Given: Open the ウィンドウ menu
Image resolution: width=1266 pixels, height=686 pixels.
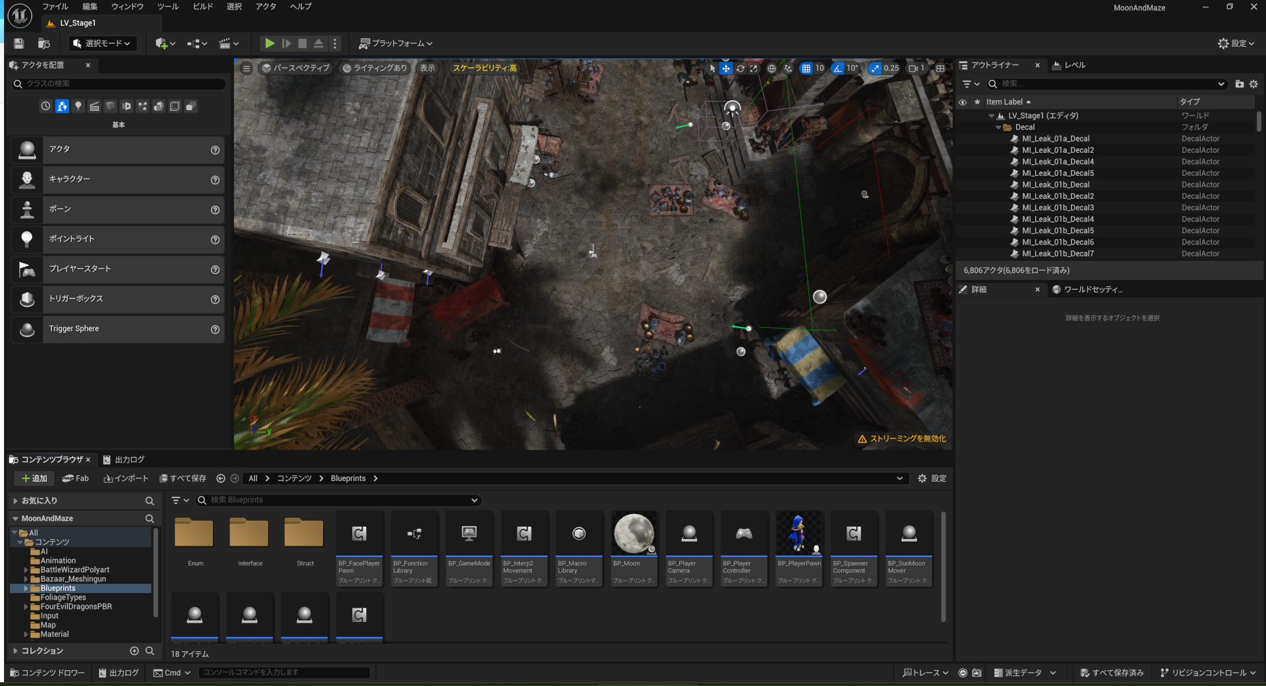Looking at the screenshot, I should 127,7.
